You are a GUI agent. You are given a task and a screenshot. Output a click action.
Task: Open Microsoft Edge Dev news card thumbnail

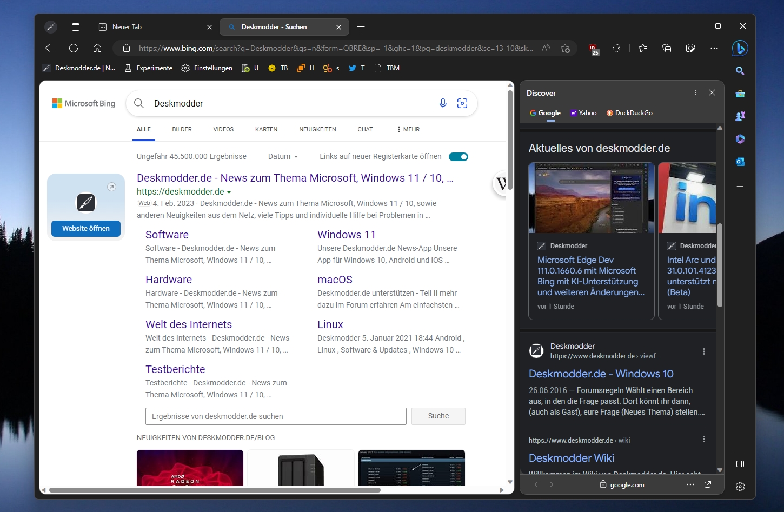pos(592,198)
